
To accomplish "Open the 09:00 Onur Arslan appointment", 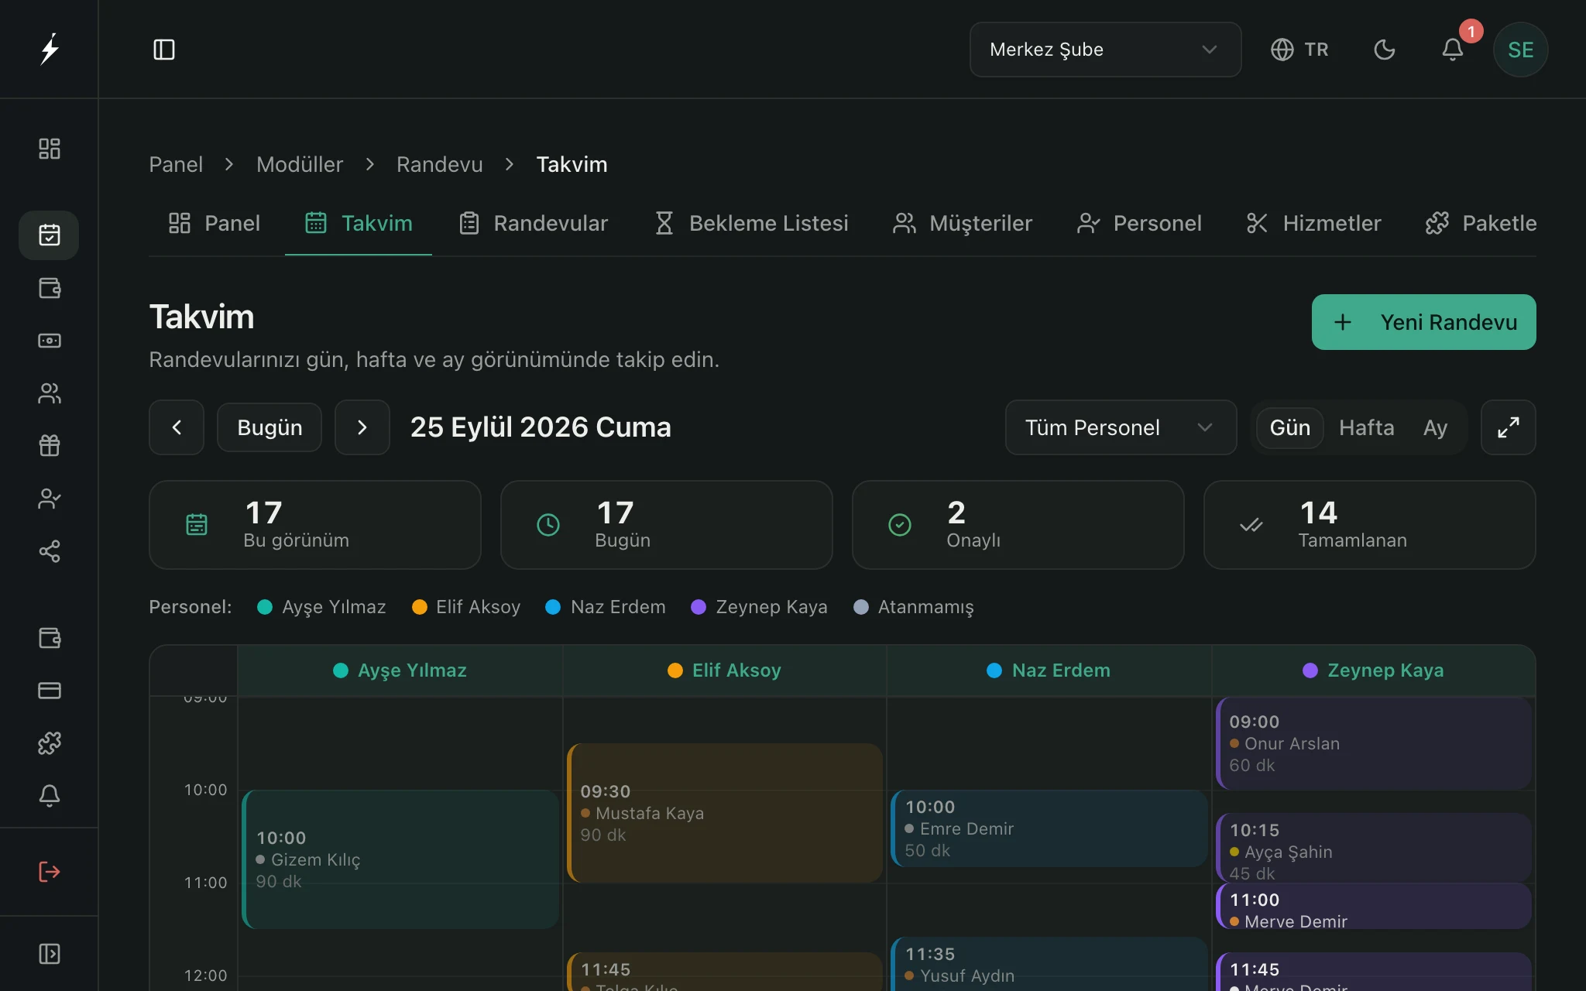I will pyautogui.click(x=1374, y=743).
